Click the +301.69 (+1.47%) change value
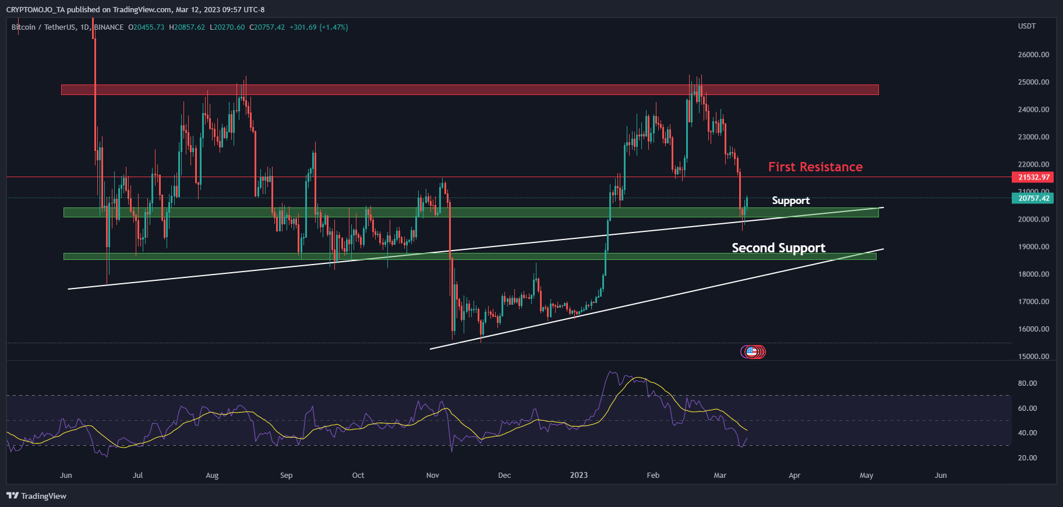The image size is (1063, 507). pyautogui.click(x=319, y=27)
